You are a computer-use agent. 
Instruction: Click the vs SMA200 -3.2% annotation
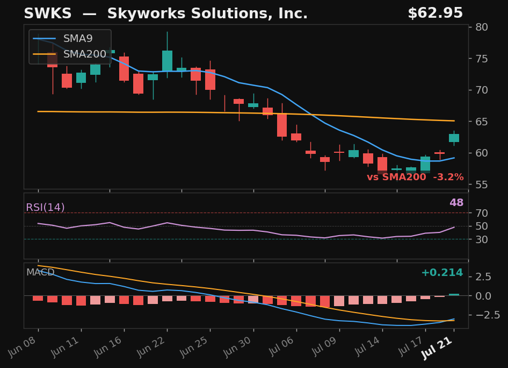[x=415, y=177]
